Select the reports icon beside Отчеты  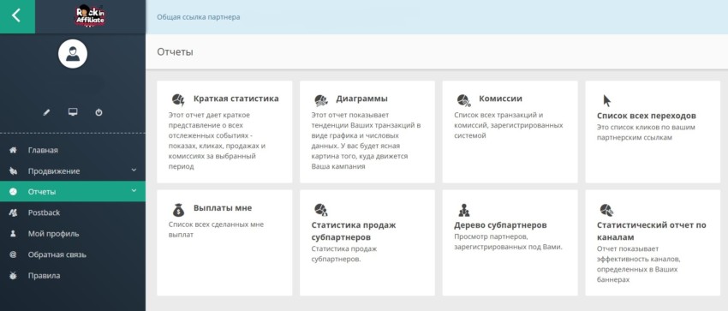click(x=13, y=192)
